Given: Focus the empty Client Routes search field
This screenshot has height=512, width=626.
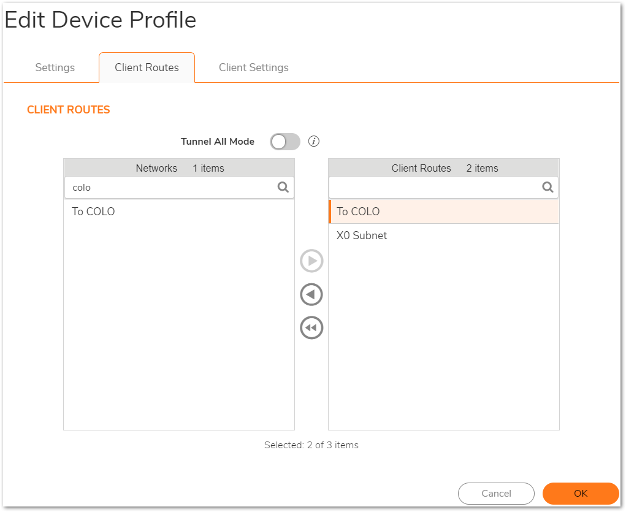Looking at the screenshot, I should 443,187.
